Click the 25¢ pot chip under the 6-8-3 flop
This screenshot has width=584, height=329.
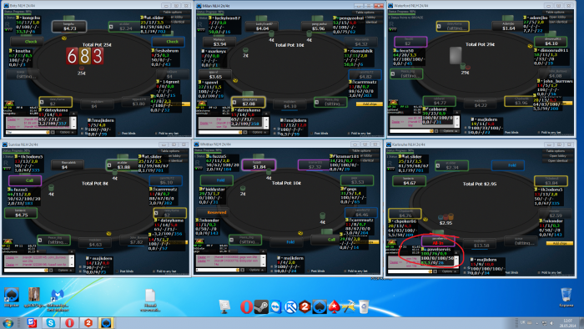pyautogui.click(x=82, y=68)
